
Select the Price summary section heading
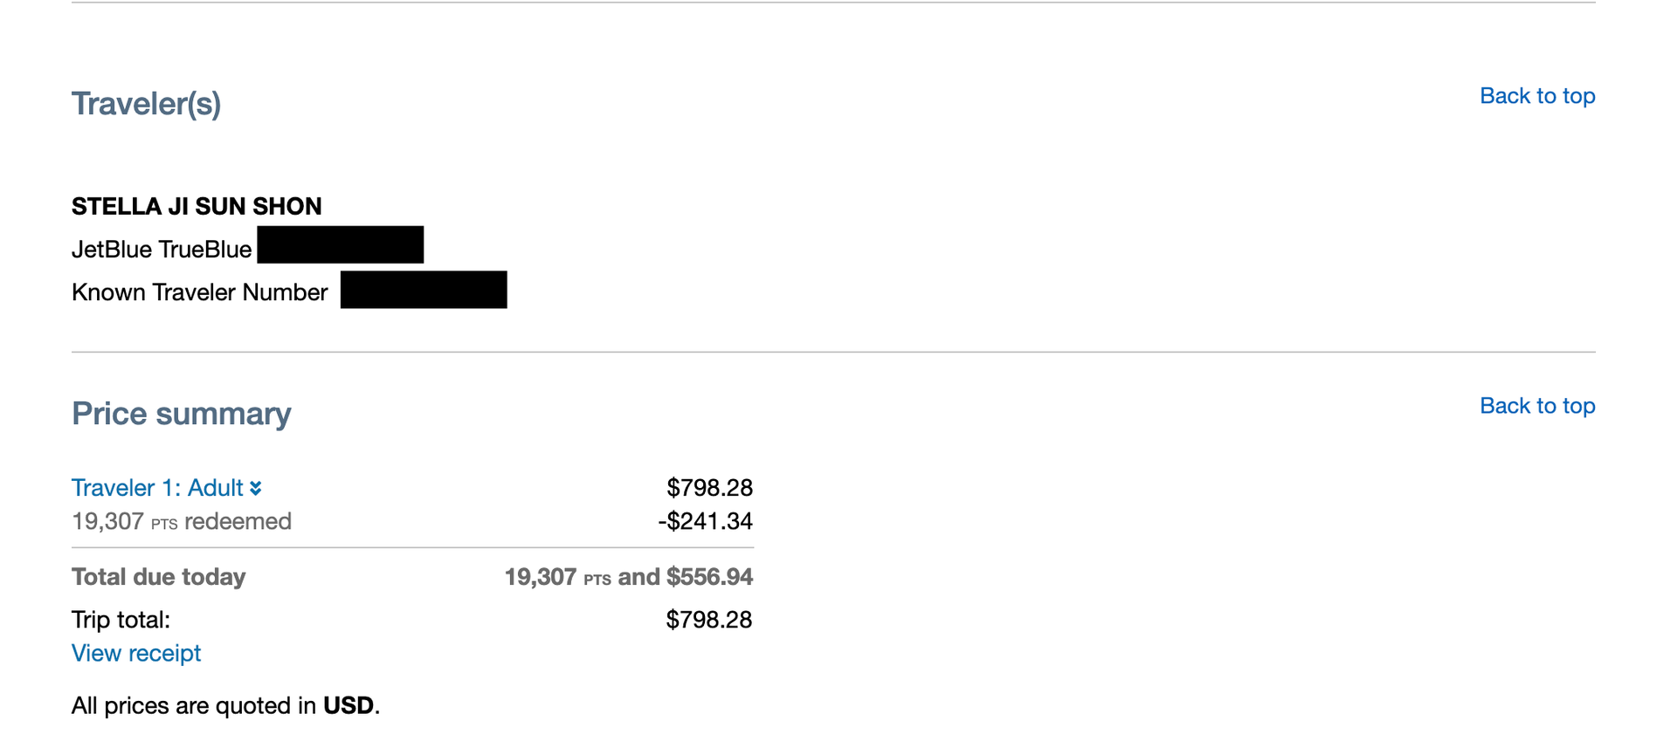tap(182, 414)
